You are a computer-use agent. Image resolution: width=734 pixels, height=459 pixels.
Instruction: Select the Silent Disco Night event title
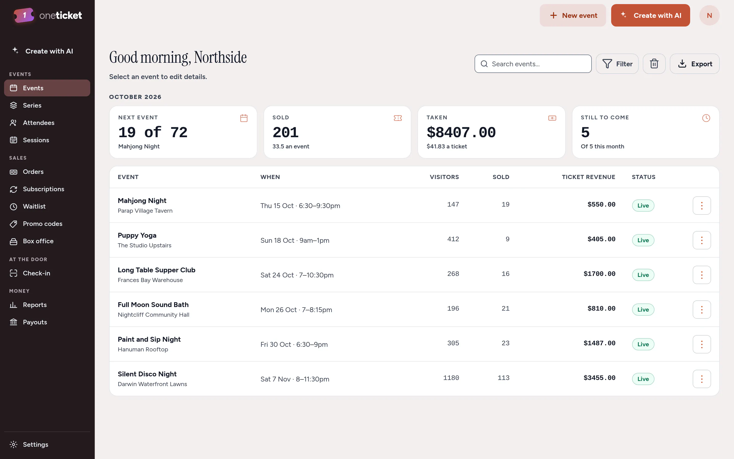click(147, 374)
